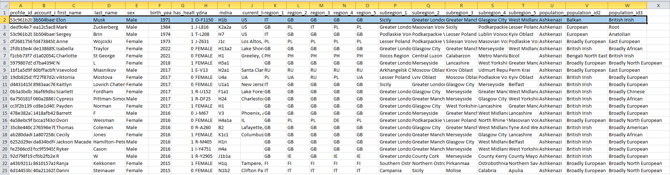The image size is (670, 175).
Task: Click the cell containing Zuckerberg
Action: click(108, 27)
